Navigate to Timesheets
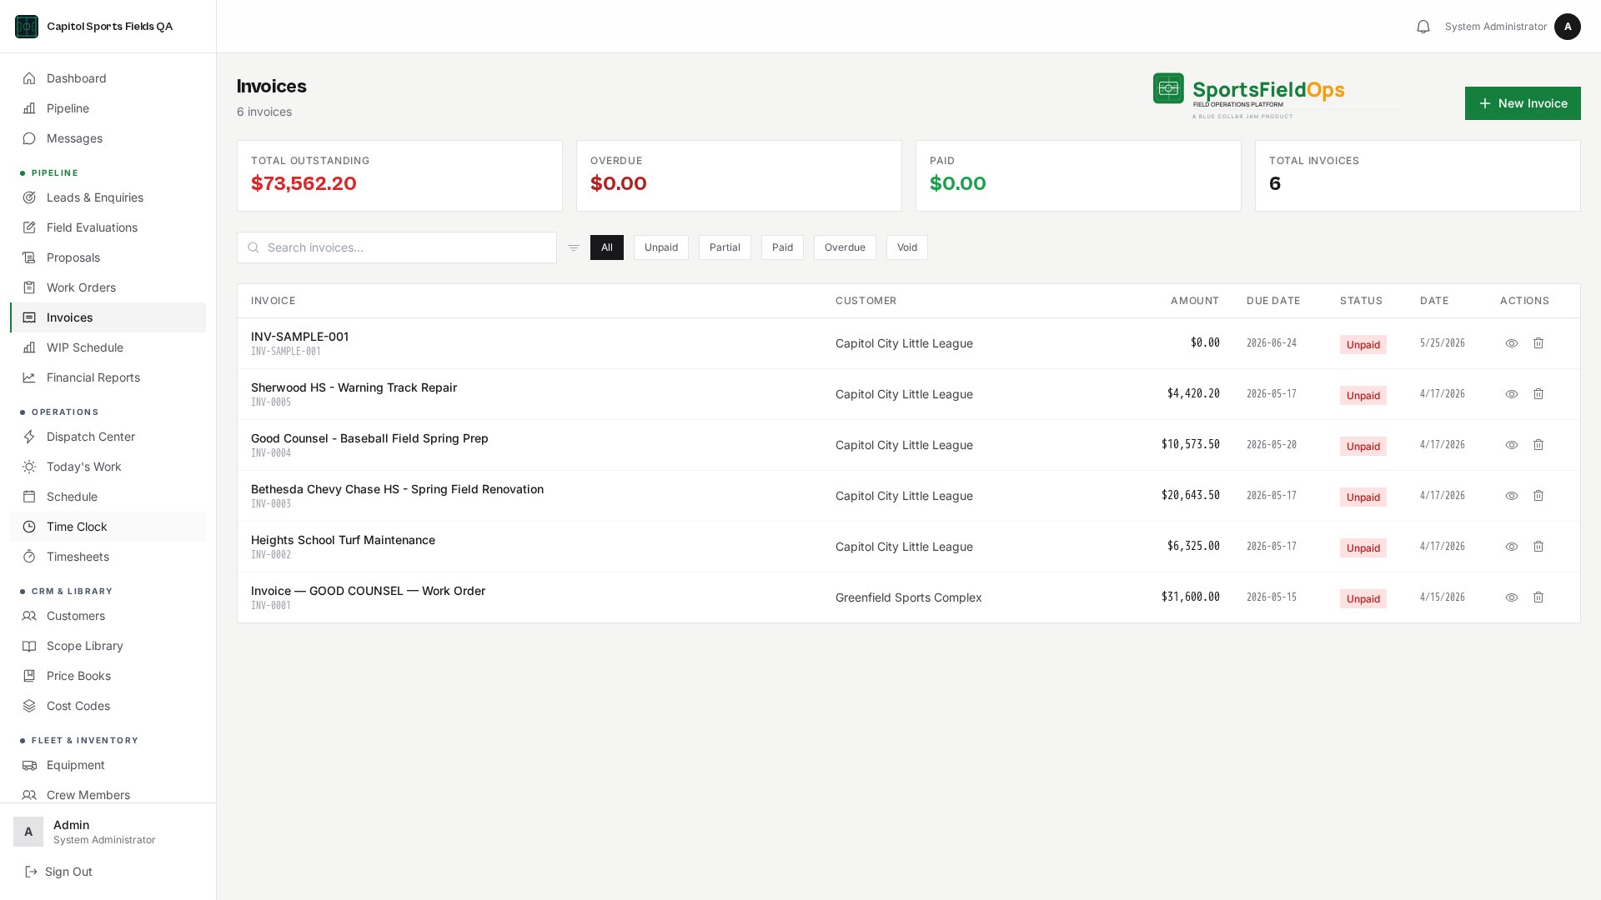Screen dimensions: 1601x900 coord(108,557)
